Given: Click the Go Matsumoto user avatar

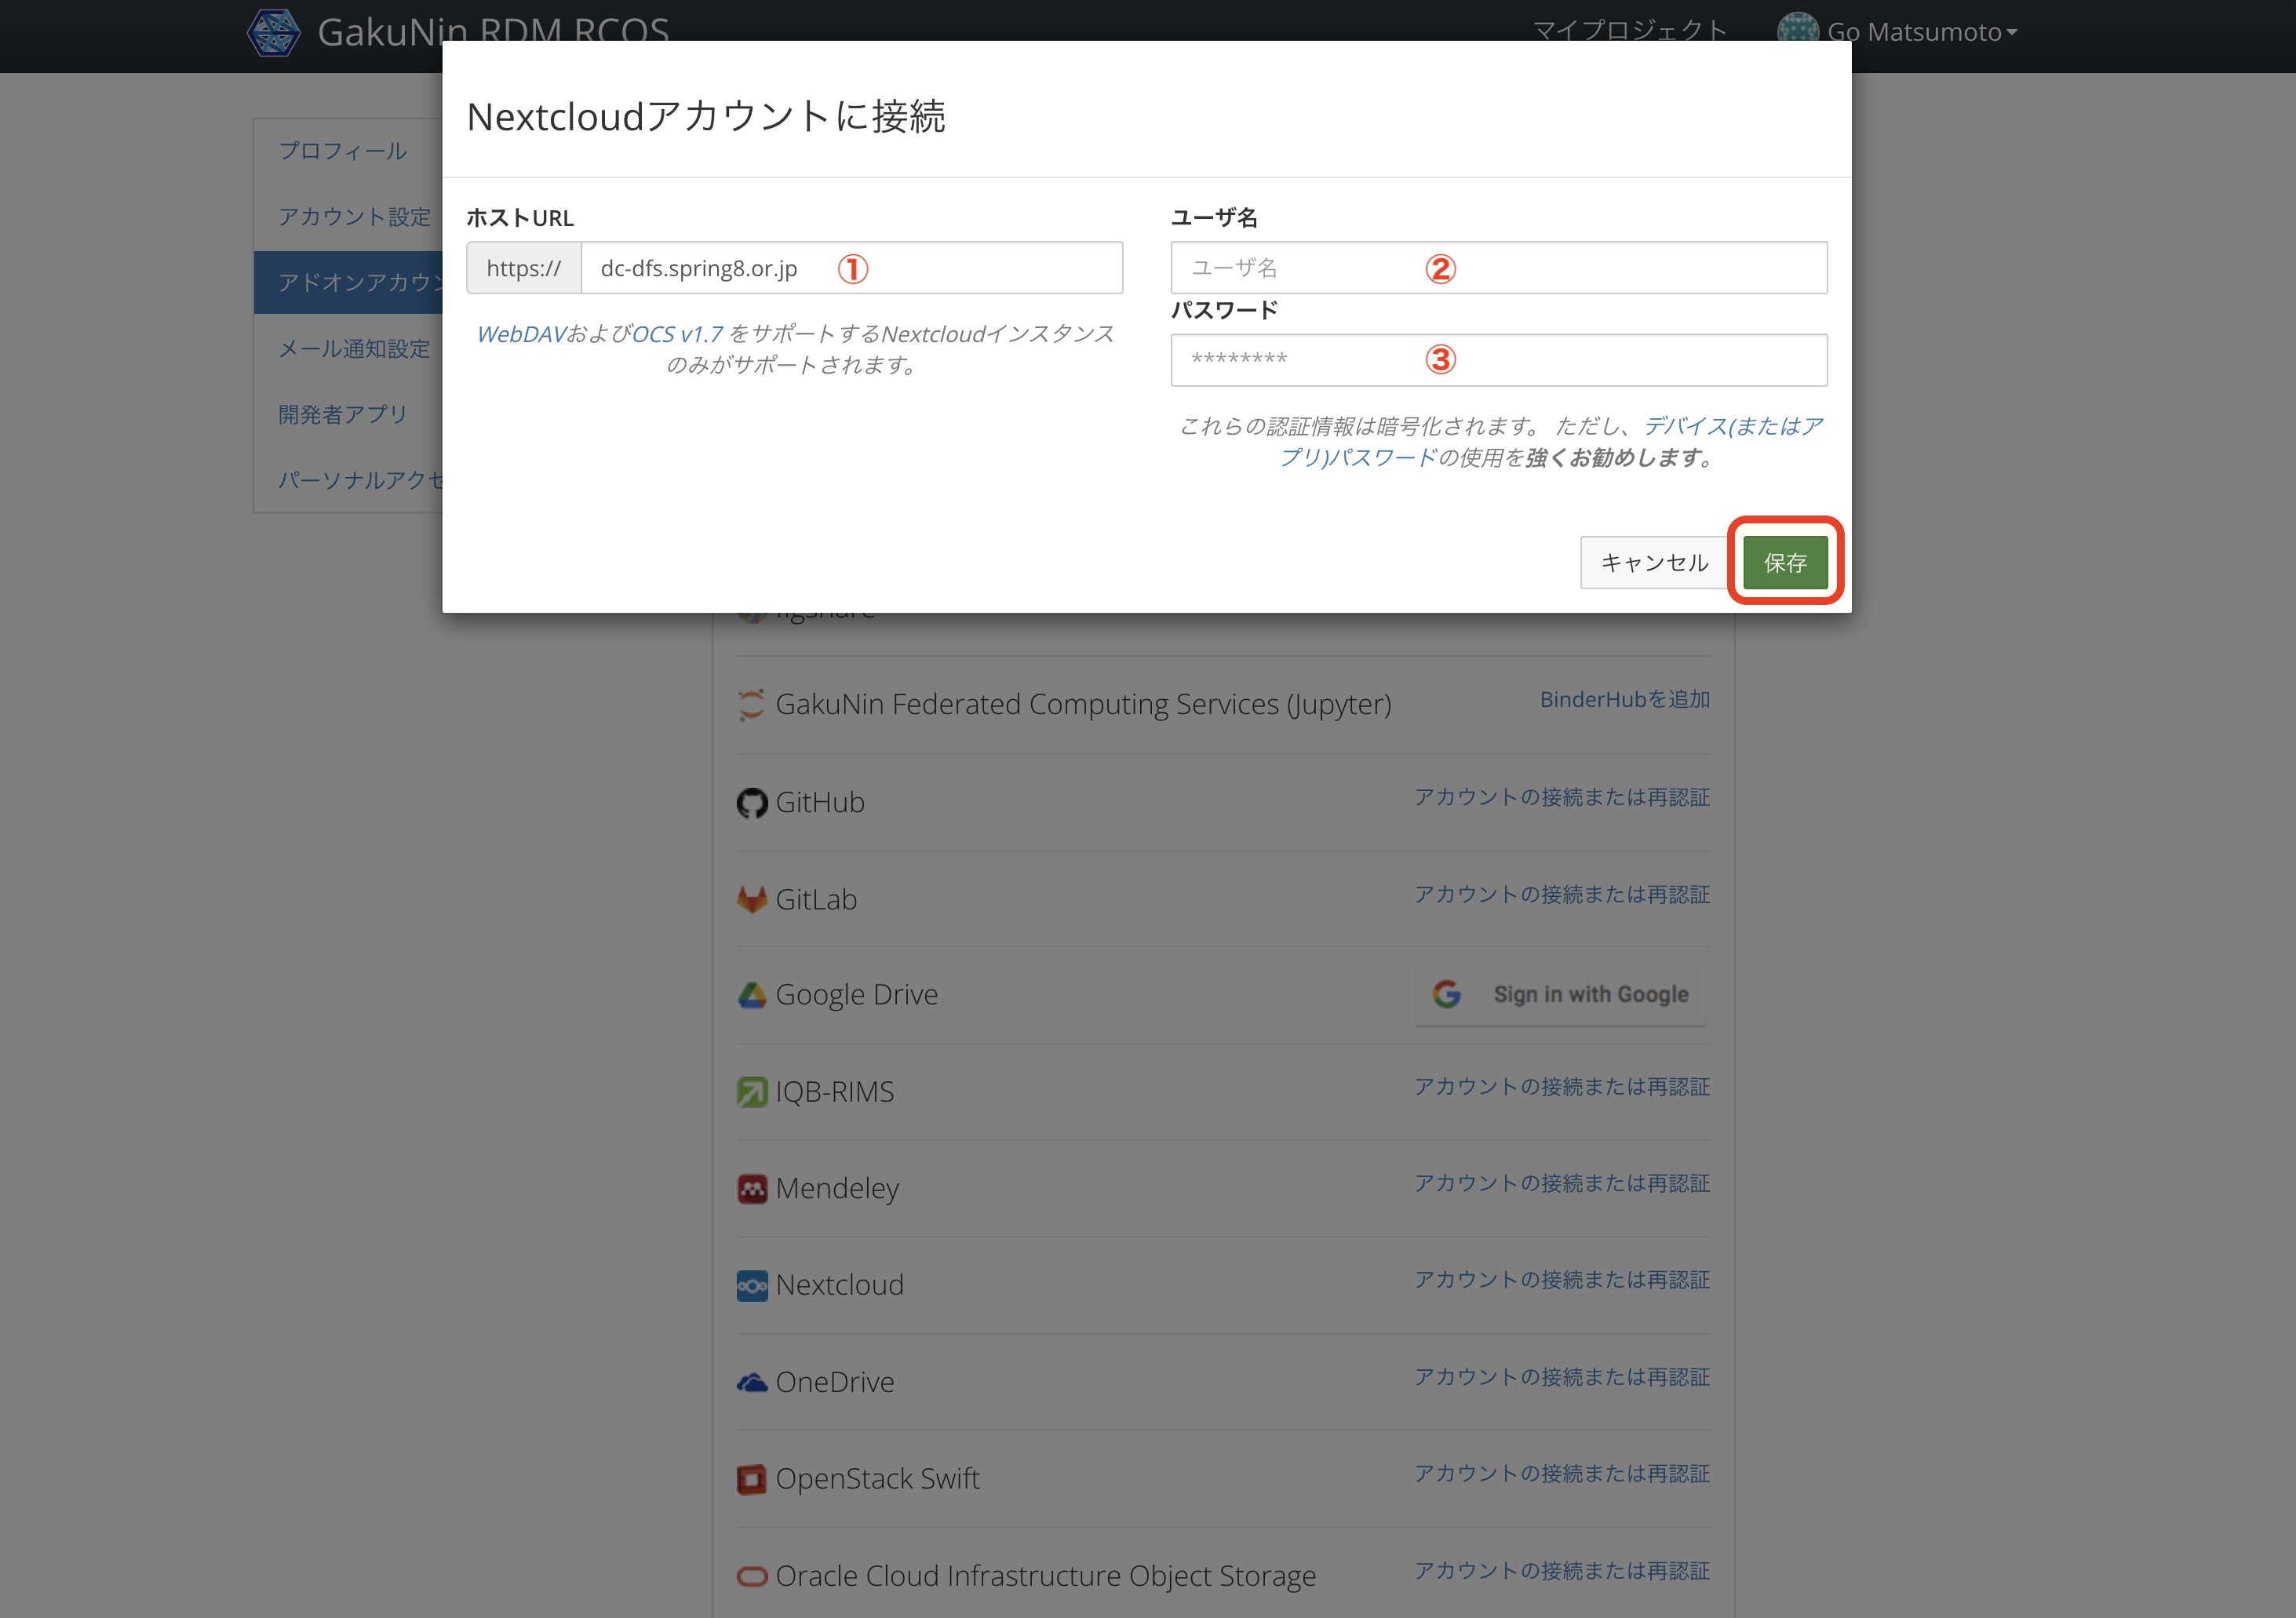Looking at the screenshot, I should [1797, 28].
